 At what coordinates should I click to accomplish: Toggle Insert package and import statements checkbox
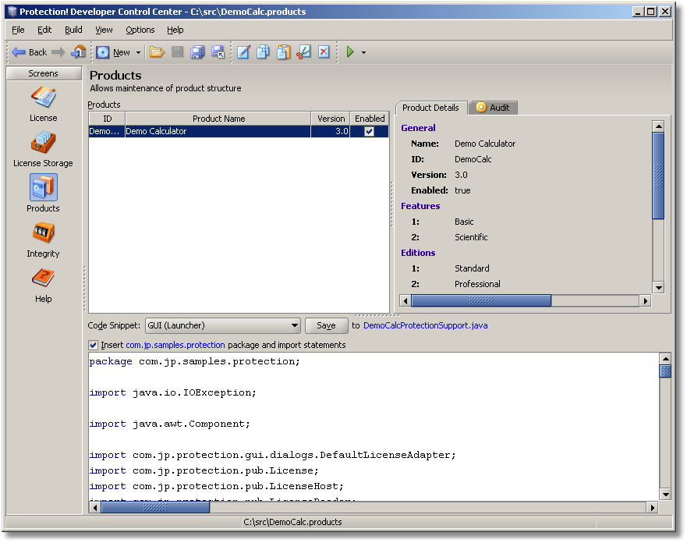94,345
